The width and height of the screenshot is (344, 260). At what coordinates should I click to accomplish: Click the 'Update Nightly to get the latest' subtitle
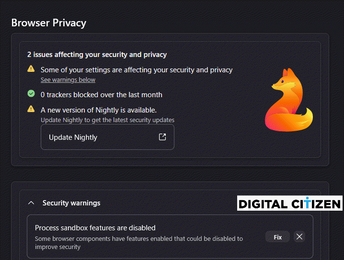pyautogui.click(x=107, y=120)
